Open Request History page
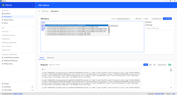The height and width of the screenshot is (95, 177). (x=17, y=20)
